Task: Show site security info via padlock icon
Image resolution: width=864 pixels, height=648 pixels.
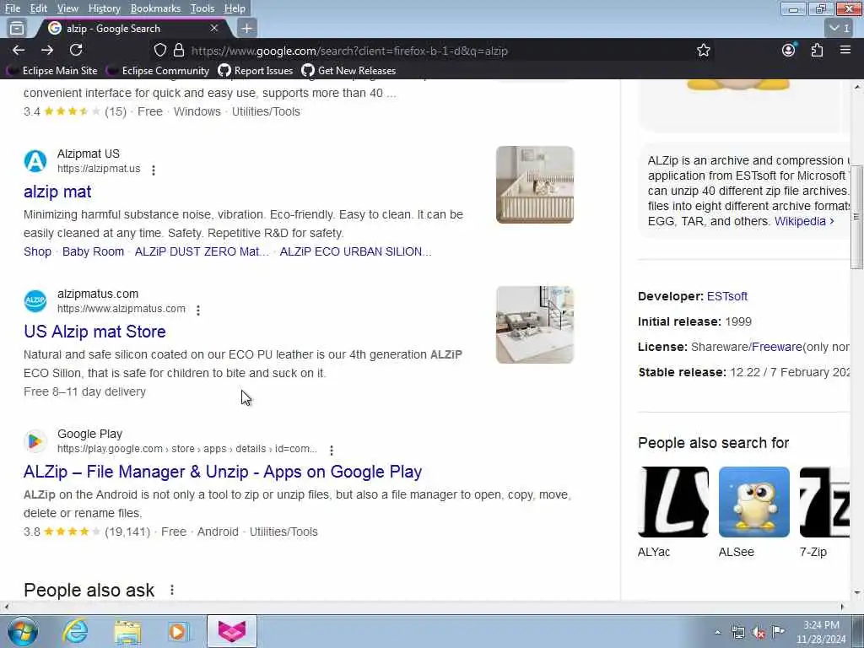Action: coord(179,50)
